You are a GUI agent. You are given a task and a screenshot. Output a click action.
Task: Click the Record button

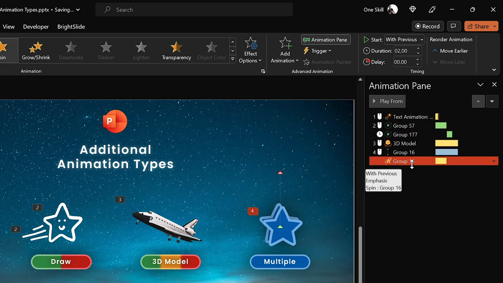point(428,26)
